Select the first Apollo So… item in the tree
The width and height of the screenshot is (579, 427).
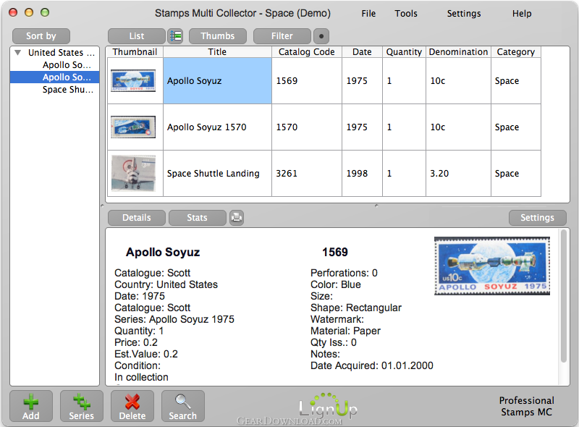pyautogui.click(x=67, y=65)
